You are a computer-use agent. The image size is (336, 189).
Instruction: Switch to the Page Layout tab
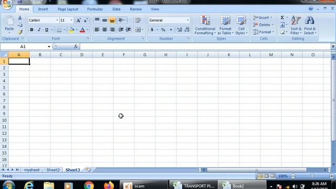(x=68, y=9)
